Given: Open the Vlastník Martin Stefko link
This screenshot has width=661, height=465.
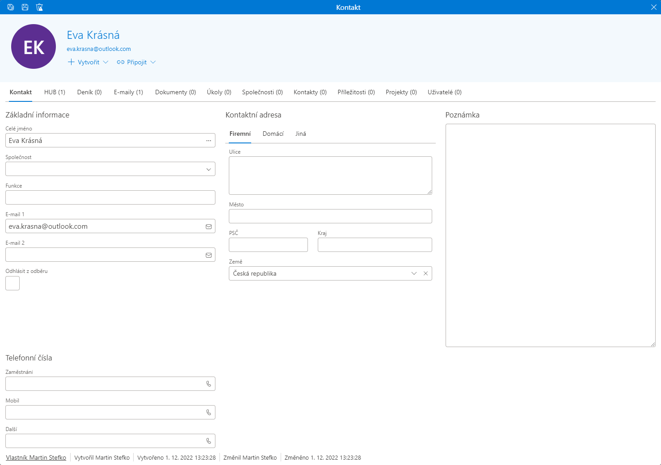Looking at the screenshot, I should (36, 457).
